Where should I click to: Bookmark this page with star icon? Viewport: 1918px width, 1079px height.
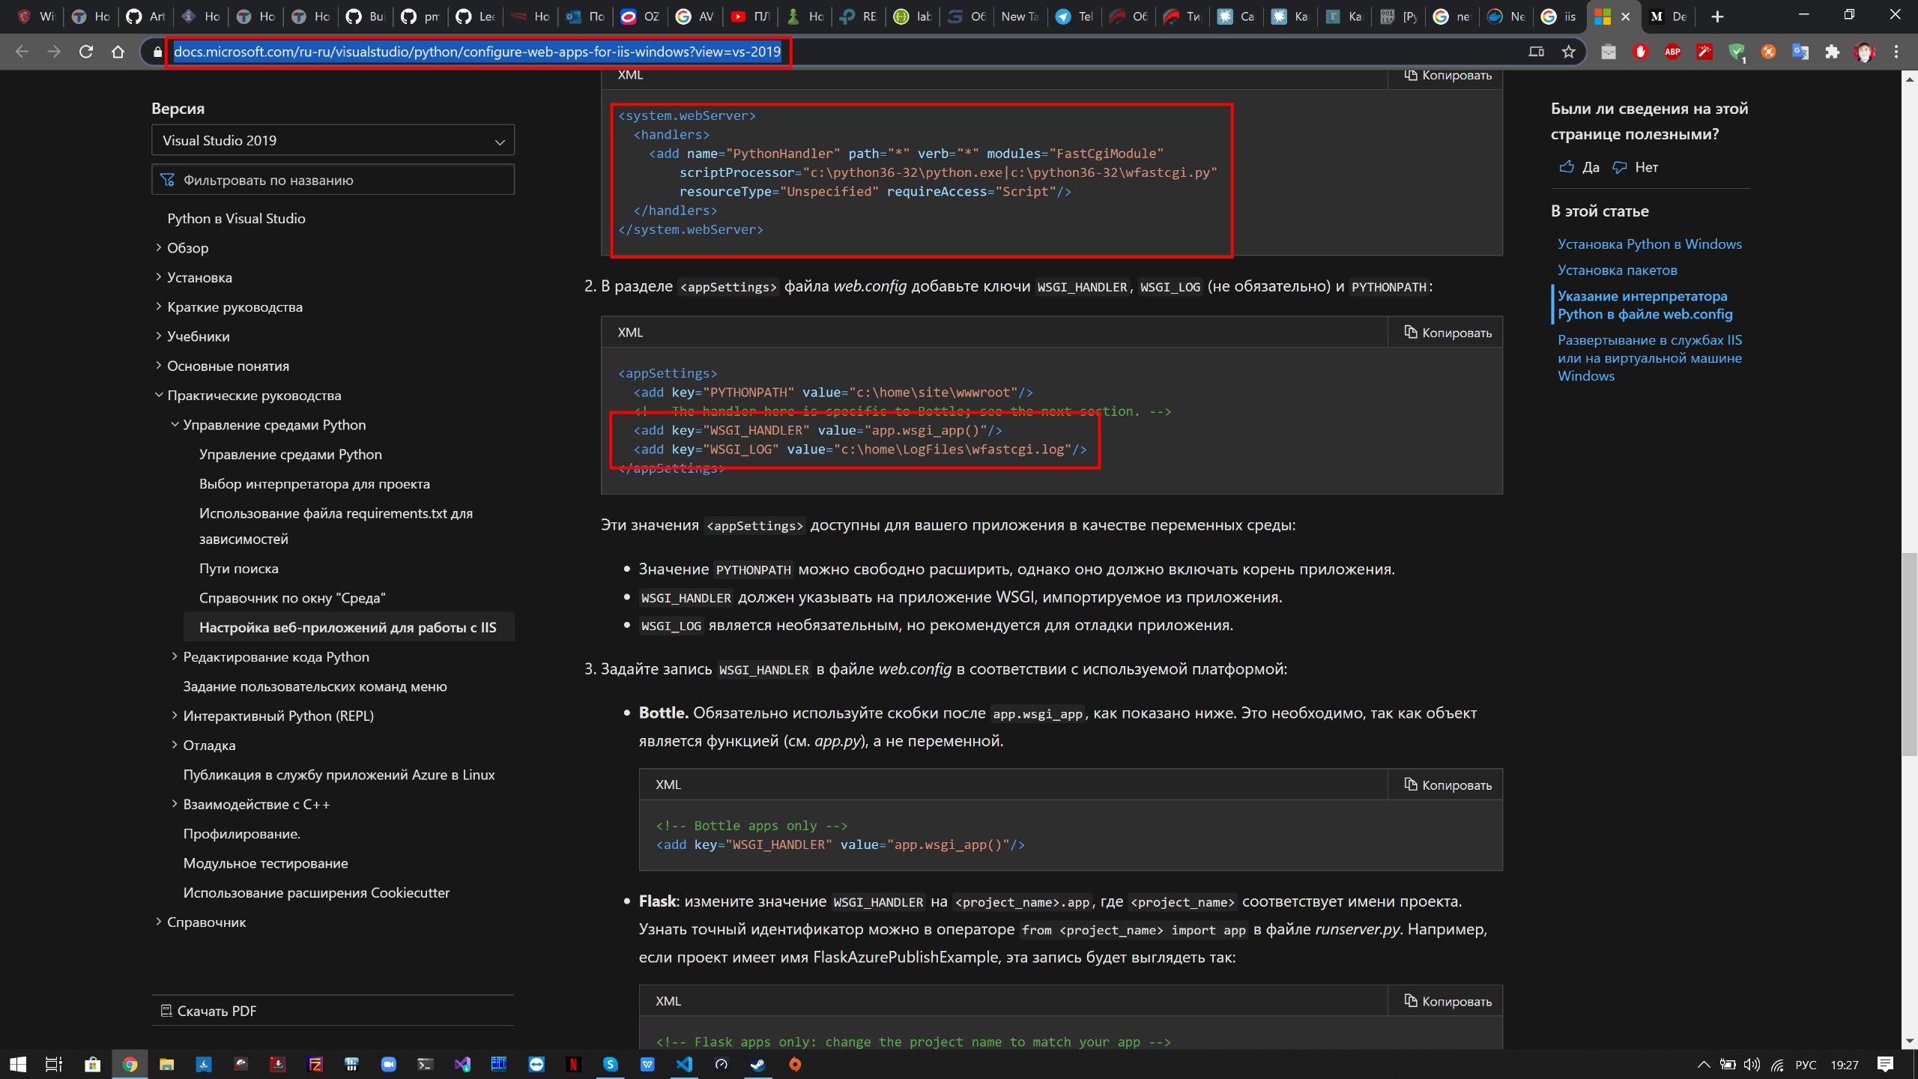pos(1569,52)
